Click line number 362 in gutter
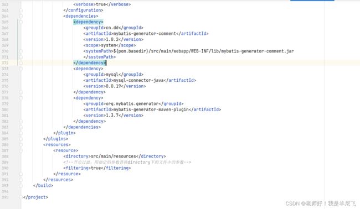 coord(5,4)
